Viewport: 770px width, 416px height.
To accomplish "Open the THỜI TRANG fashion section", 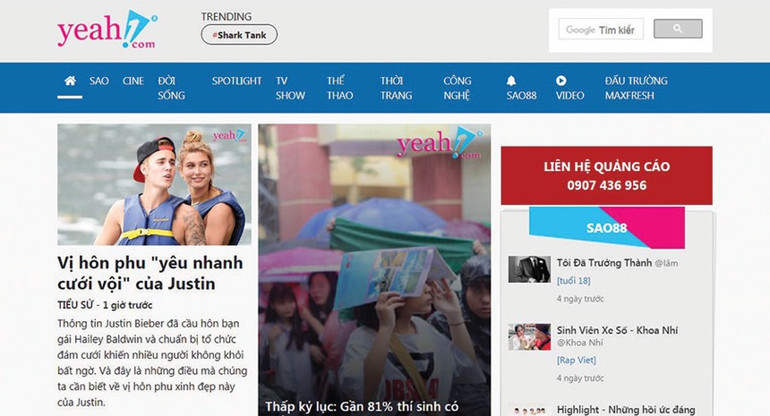I will click(396, 88).
